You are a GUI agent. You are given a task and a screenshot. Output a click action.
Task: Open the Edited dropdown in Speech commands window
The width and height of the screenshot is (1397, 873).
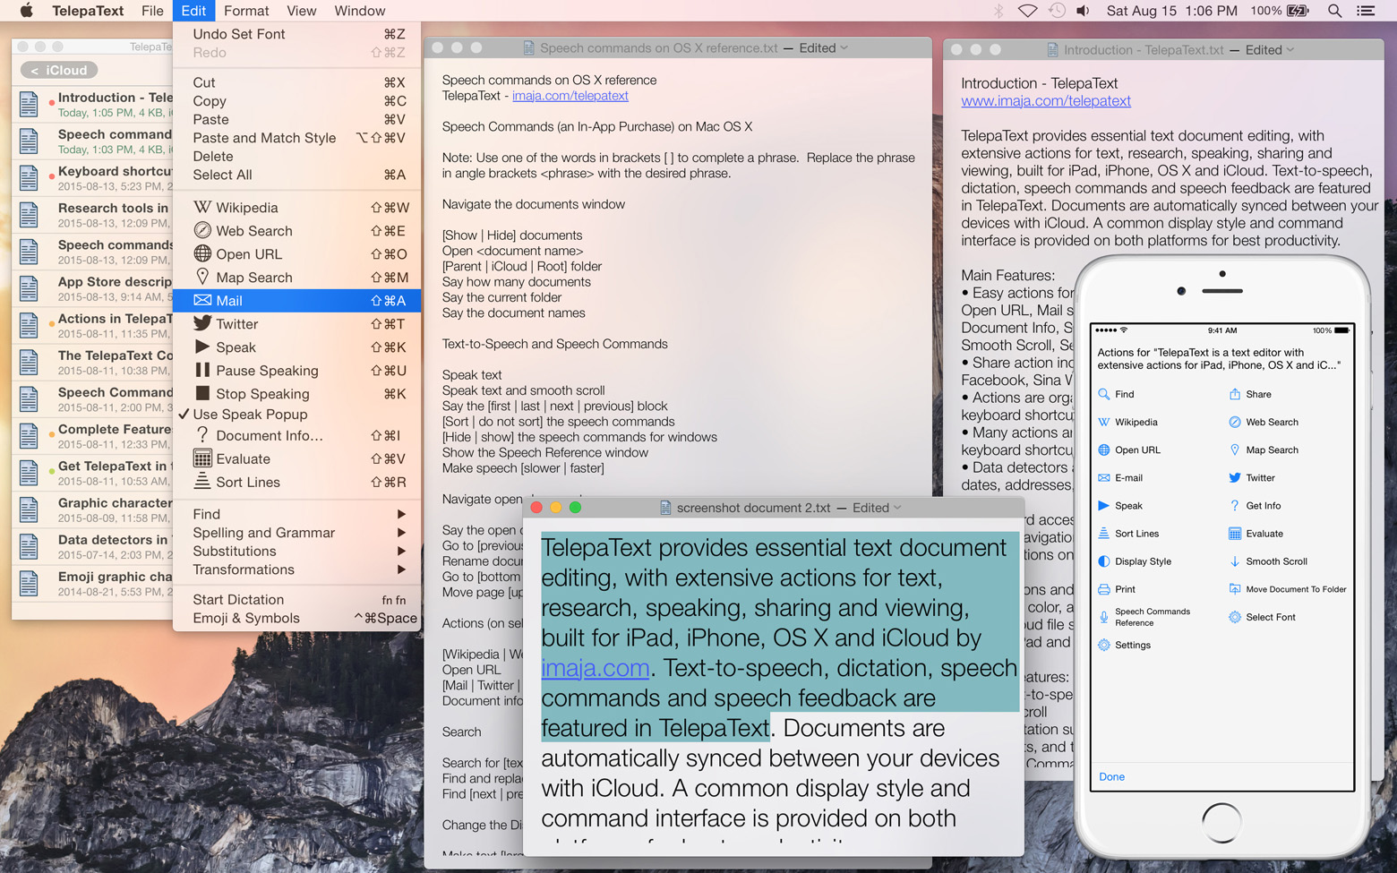click(823, 48)
